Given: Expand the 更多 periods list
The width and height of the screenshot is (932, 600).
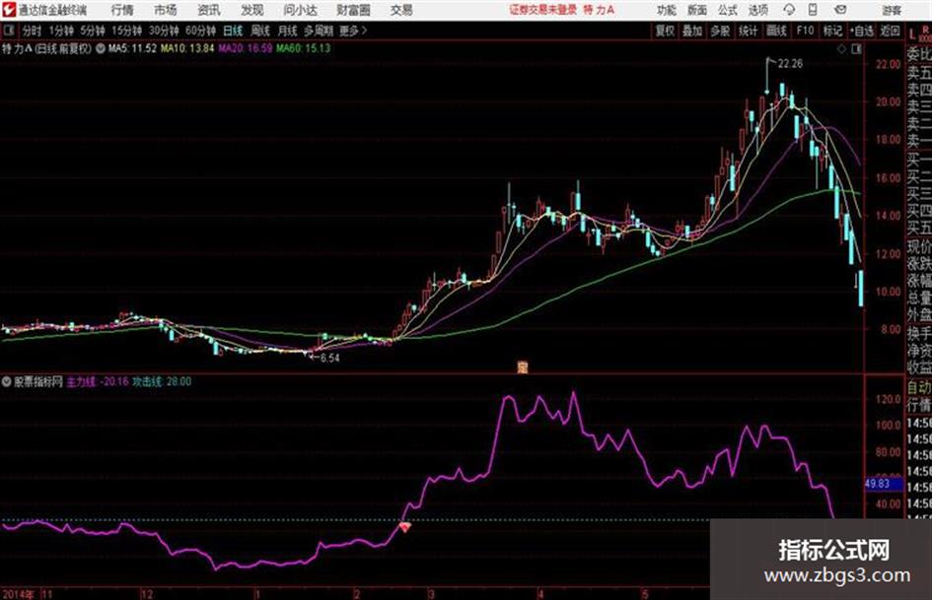Looking at the screenshot, I should pyautogui.click(x=353, y=31).
